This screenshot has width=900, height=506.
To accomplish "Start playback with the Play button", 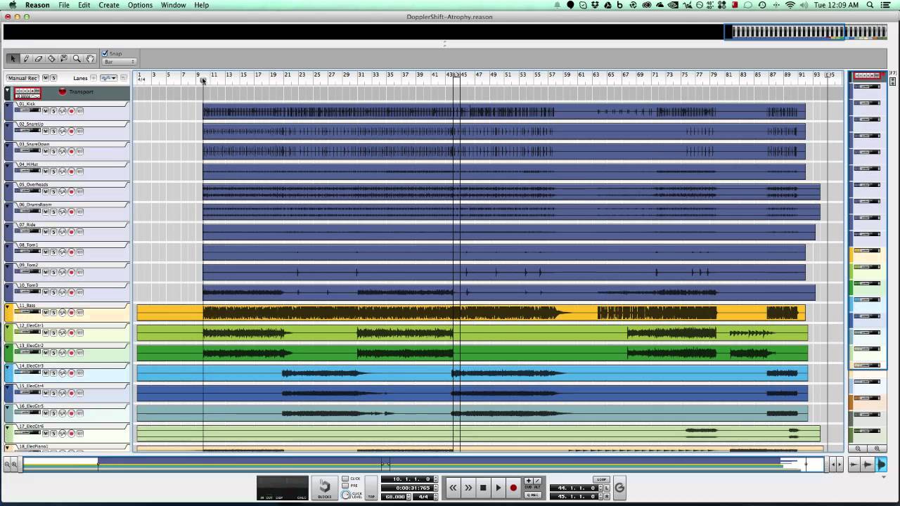I will 498,487.
